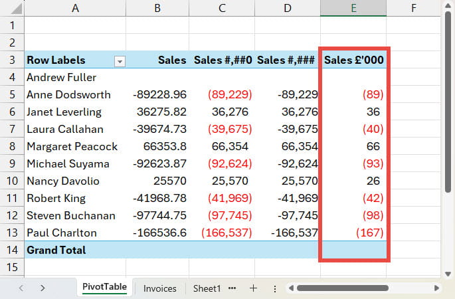Click the 66 cell in column E
Viewport: 455px width, 299px height.
[353, 146]
